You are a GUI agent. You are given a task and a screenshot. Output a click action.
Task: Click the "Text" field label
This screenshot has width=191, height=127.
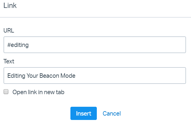[9, 61]
